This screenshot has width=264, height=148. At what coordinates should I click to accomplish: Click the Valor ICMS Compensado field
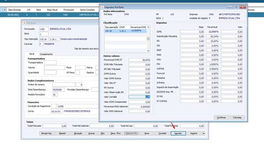139,102
